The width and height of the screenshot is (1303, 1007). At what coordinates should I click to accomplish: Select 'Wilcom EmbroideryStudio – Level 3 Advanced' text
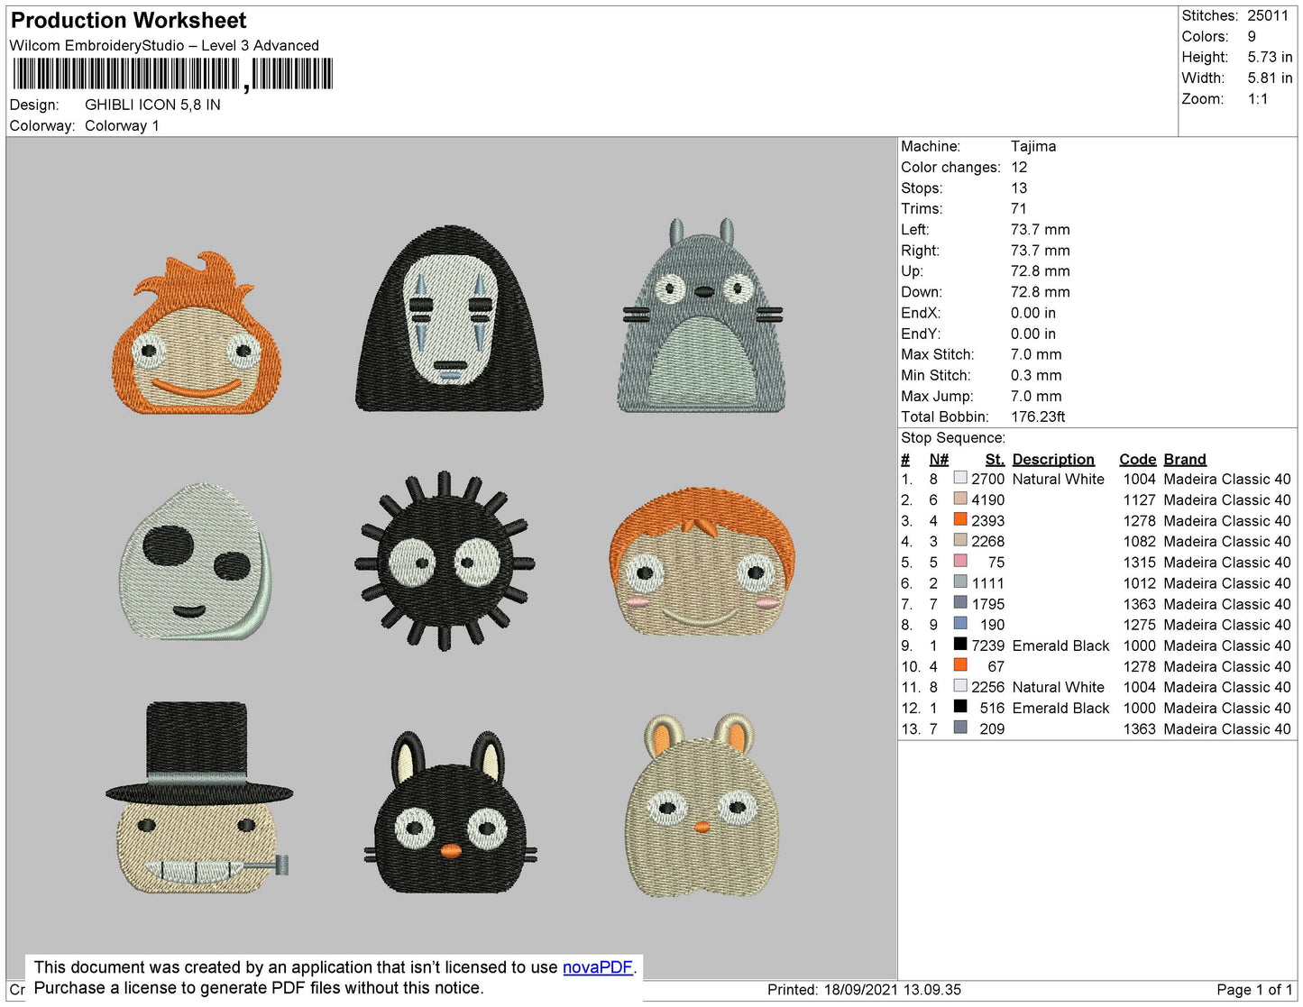point(164,45)
